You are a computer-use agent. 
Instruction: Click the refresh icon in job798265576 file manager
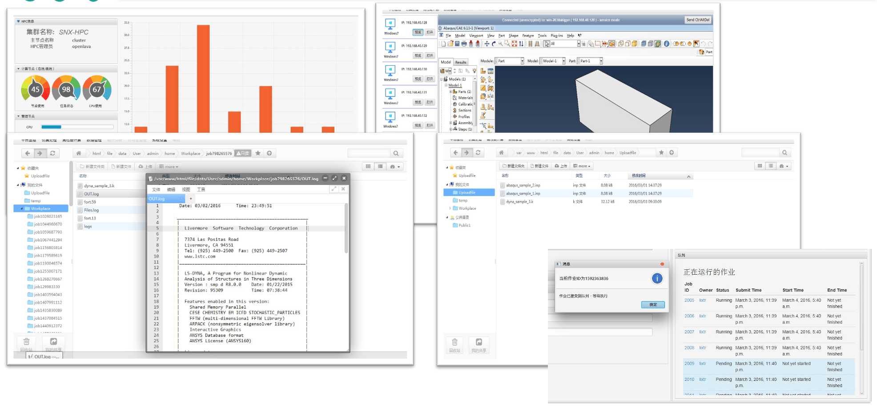[52, 153]
